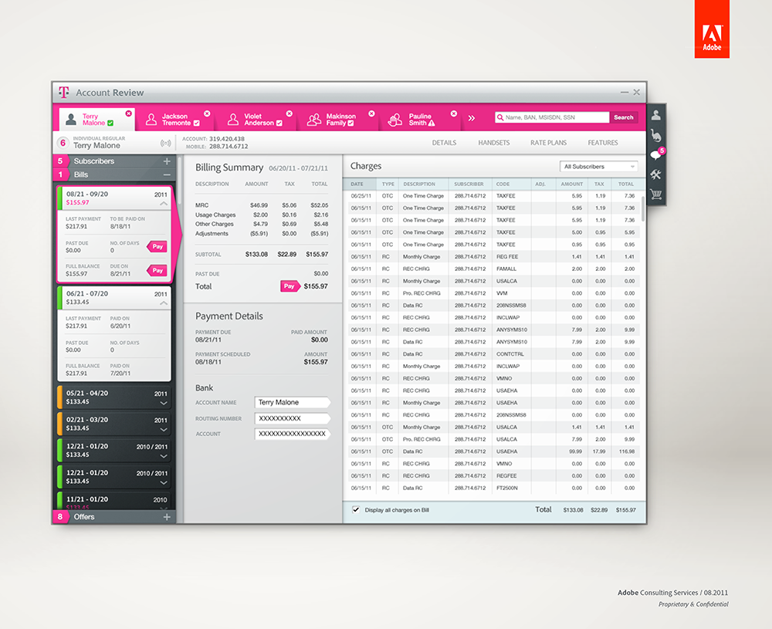Collapse the Bills section with minus

tap(167, 174)
